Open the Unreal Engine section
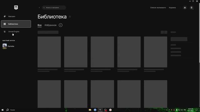The height and width of the screenshot is (112, 200). [16, 31]
